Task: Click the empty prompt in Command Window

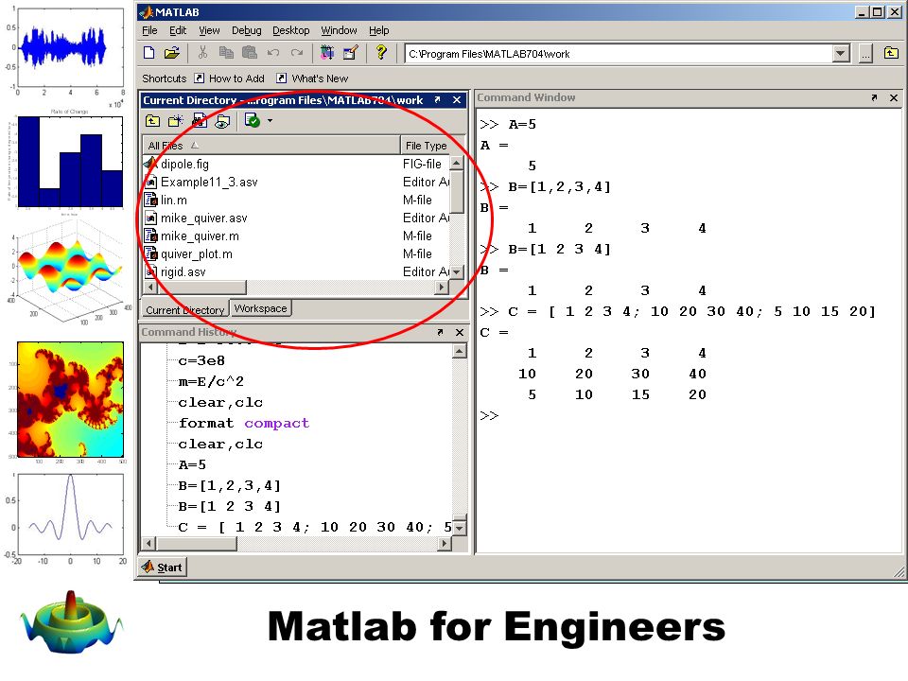Action: point(489,416)
